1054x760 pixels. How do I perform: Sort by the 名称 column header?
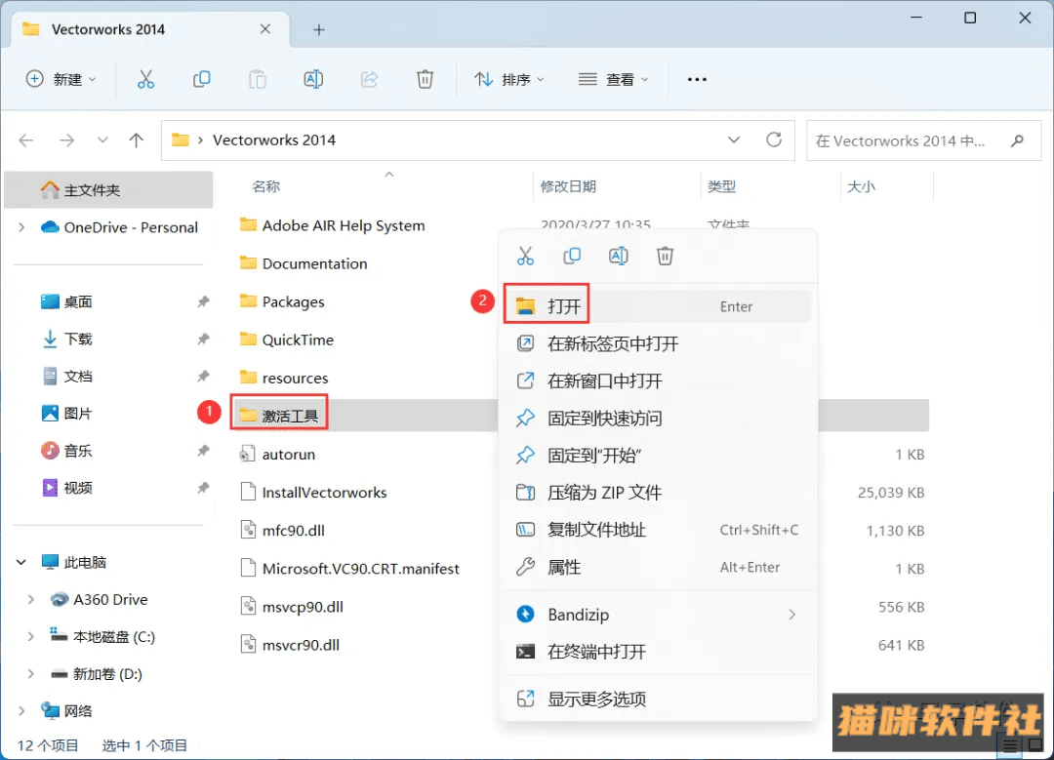point(265,186)
